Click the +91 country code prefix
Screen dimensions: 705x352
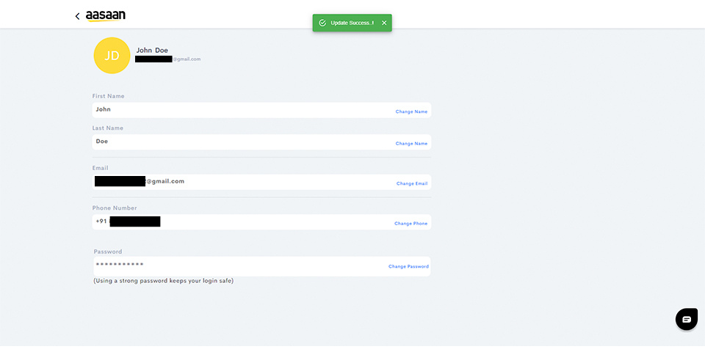point(101,221)
